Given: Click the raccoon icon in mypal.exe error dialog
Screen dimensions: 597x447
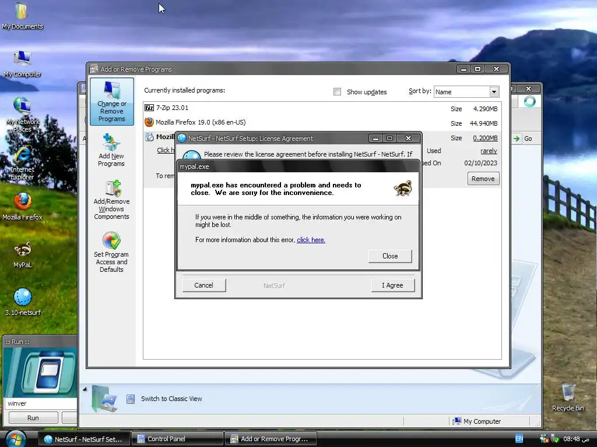Looking at the screenshot, I should coord(402,188).
